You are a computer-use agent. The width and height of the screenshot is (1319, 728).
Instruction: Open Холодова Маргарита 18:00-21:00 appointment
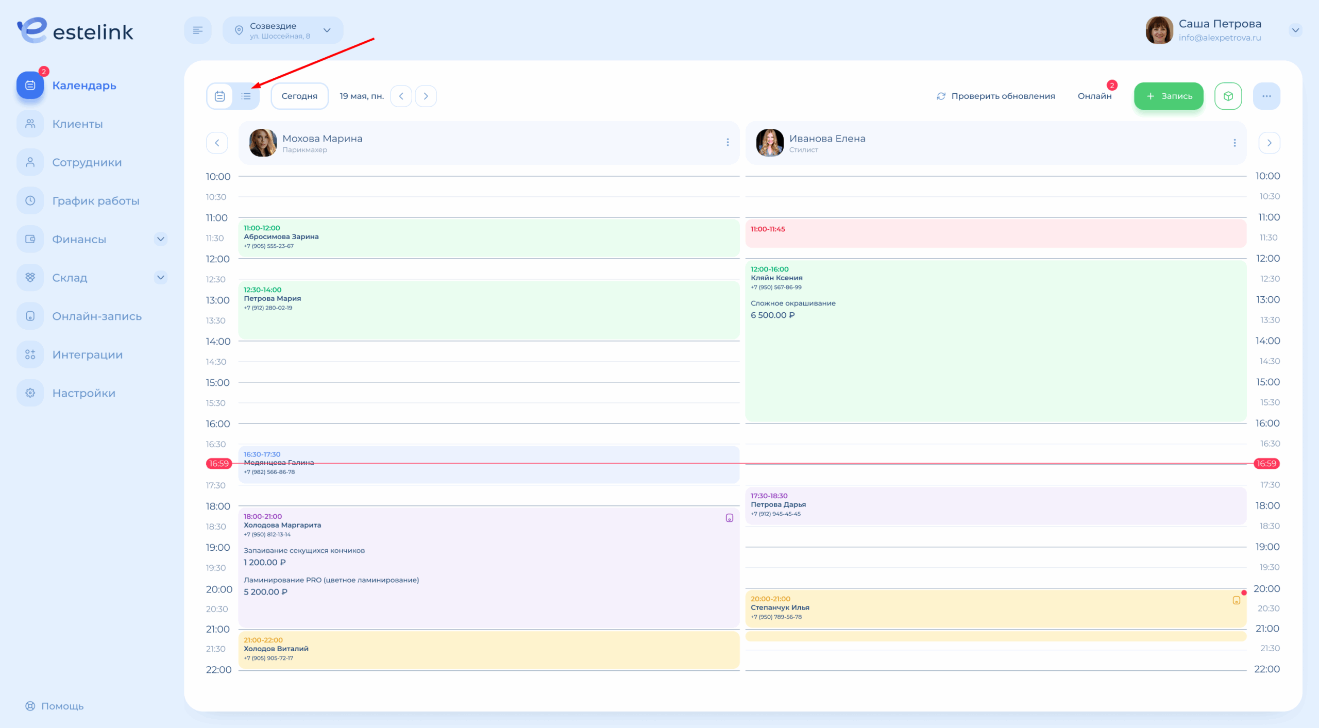coord(488,567)
